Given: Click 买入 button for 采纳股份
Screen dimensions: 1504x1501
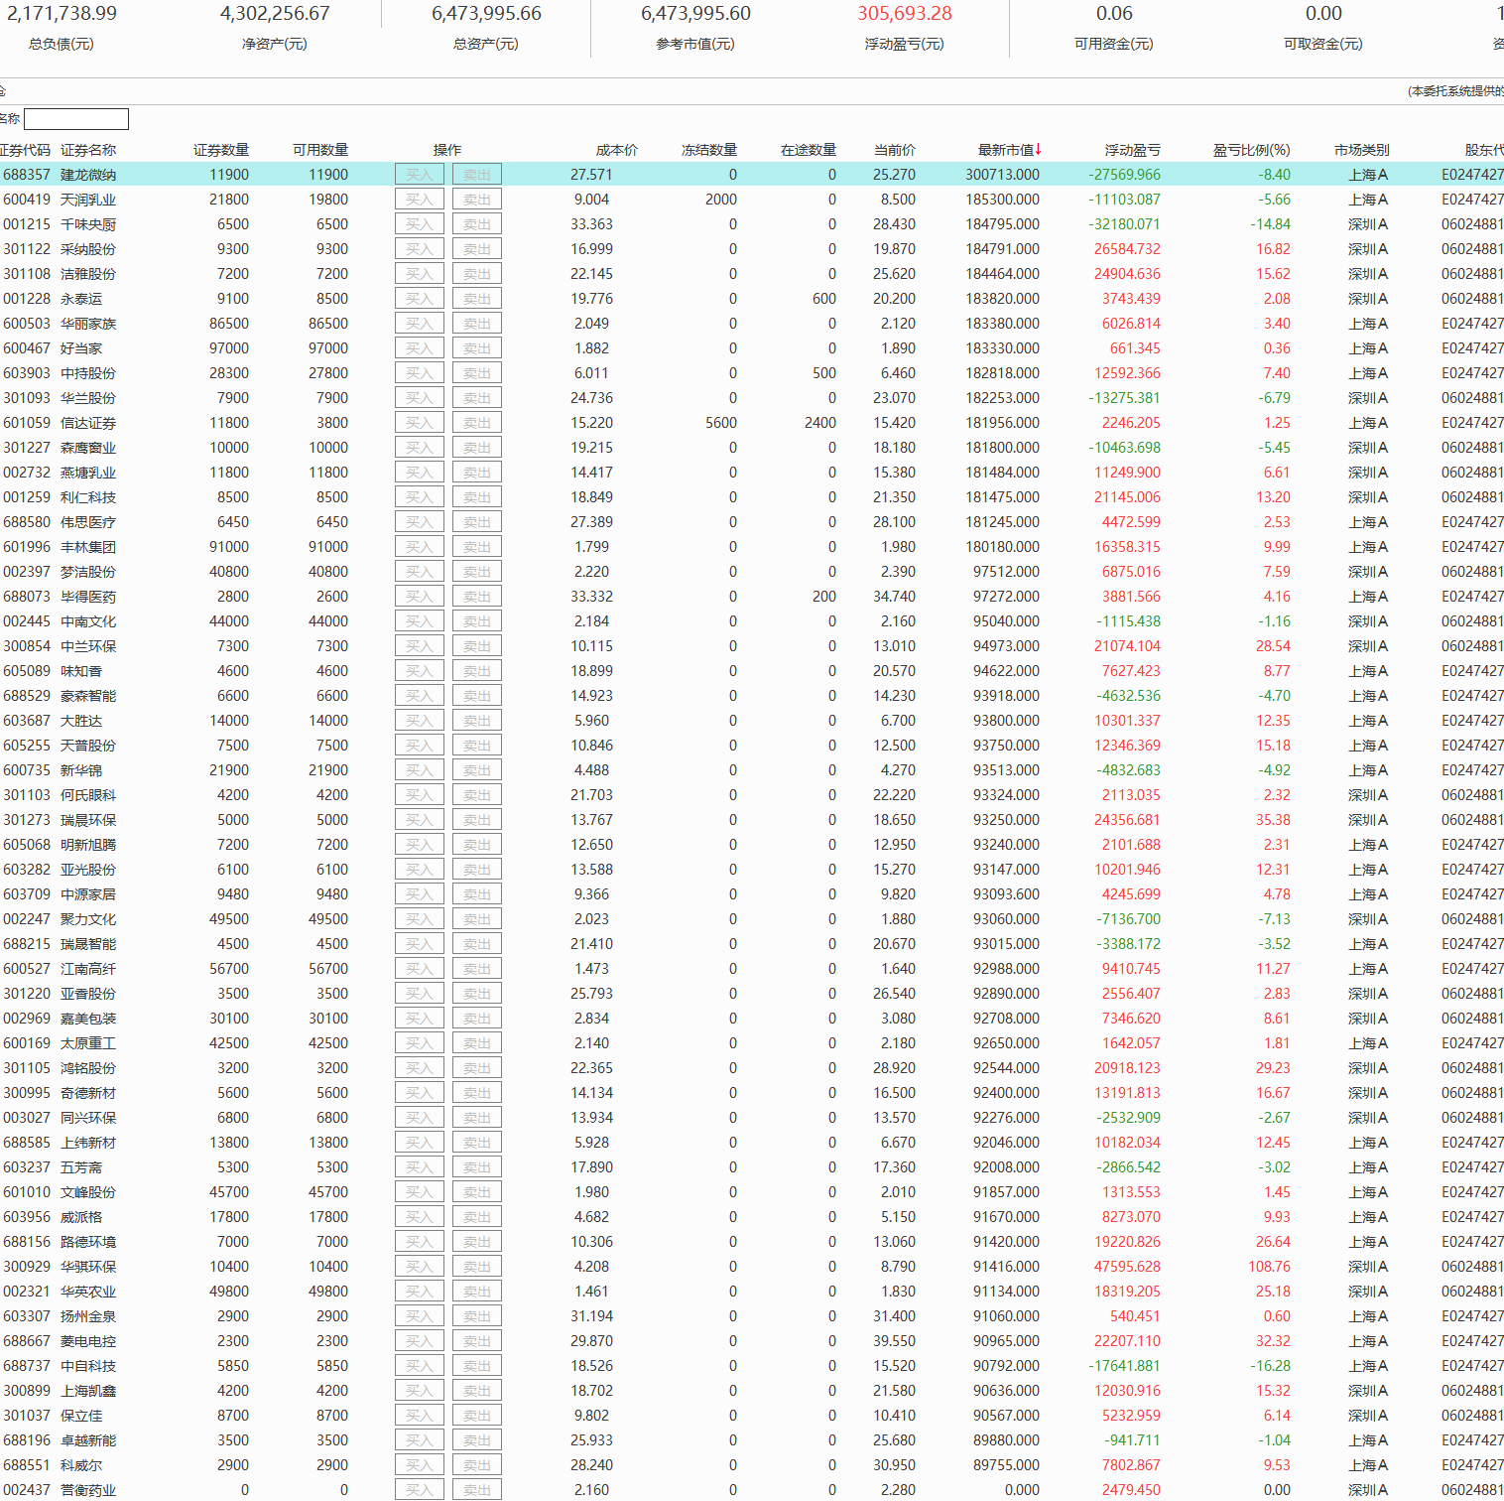Looking at the screenshot, I should (420, 249).
